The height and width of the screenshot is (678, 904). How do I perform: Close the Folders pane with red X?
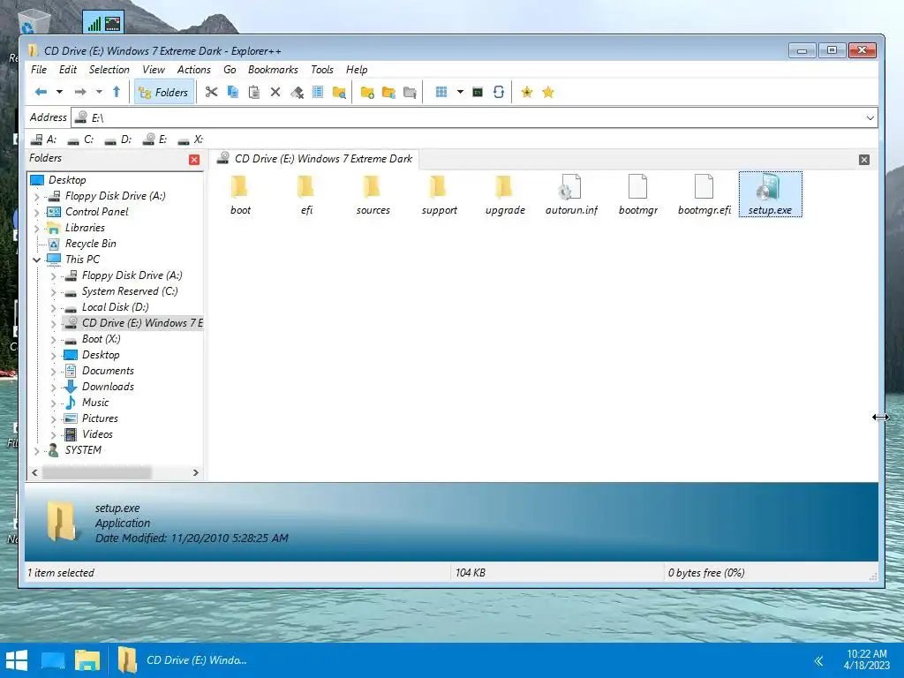point(194,160)
